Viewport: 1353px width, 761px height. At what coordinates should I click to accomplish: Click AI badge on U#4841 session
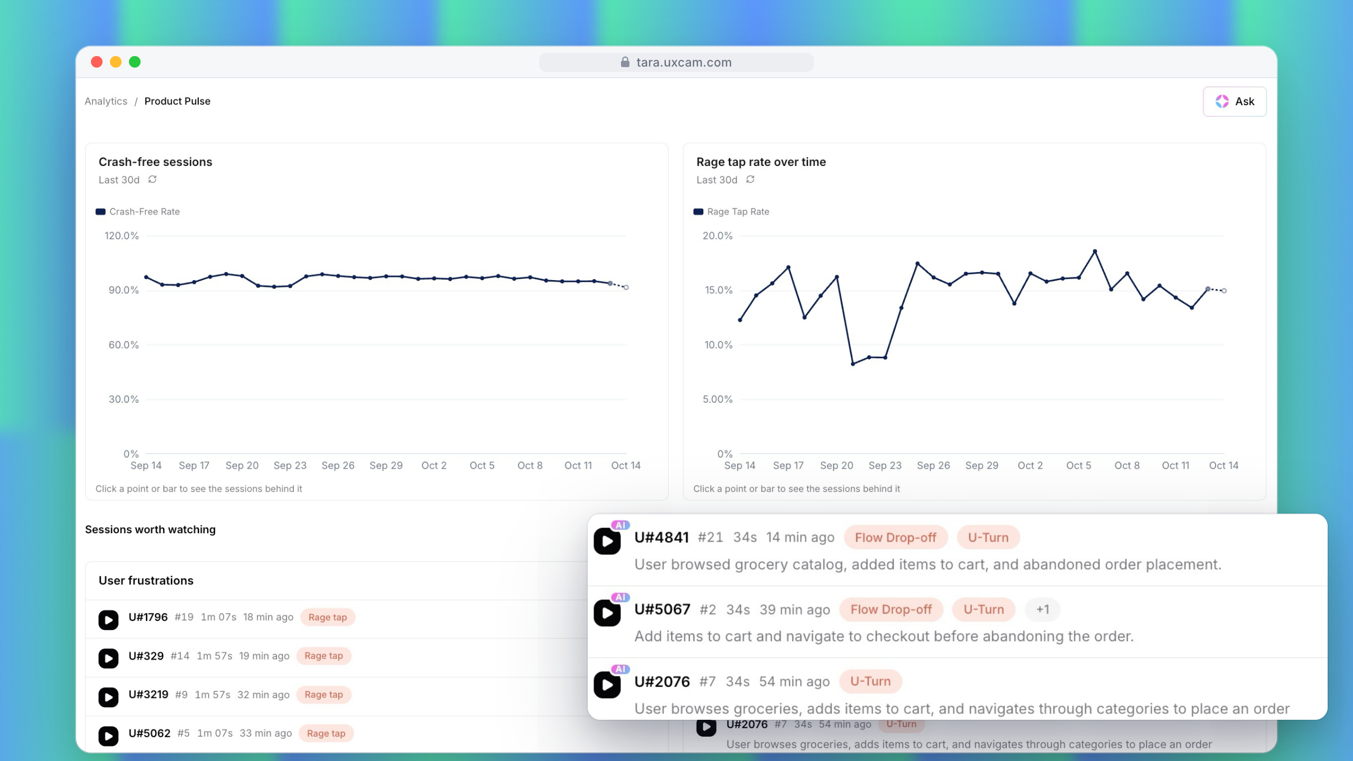click(620, 525)
